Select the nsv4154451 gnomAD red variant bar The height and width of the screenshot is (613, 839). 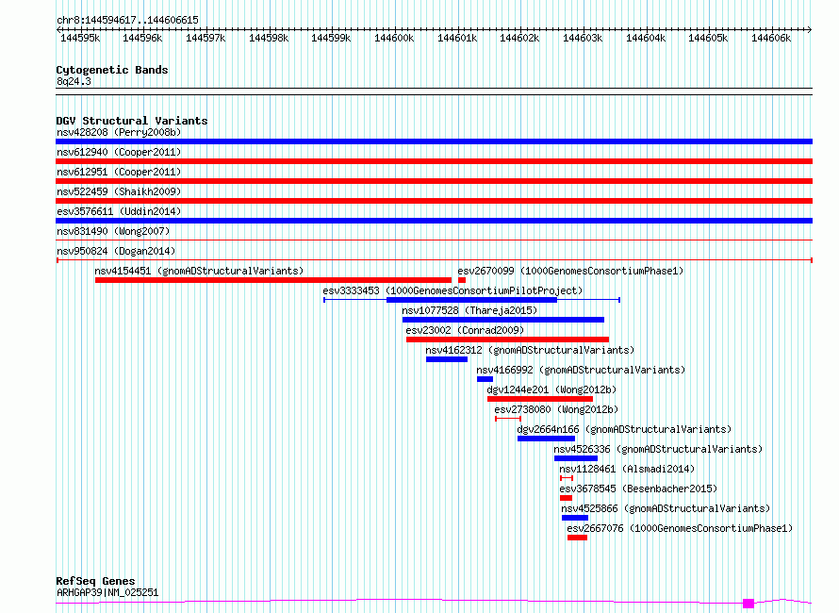tap(273, 280)
